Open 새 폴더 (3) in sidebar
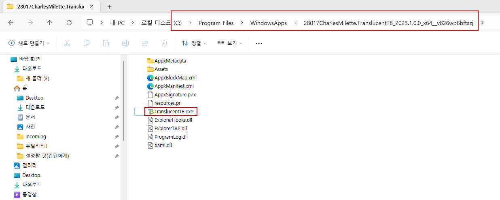This screenshot has width=500, height=200. 33,78
